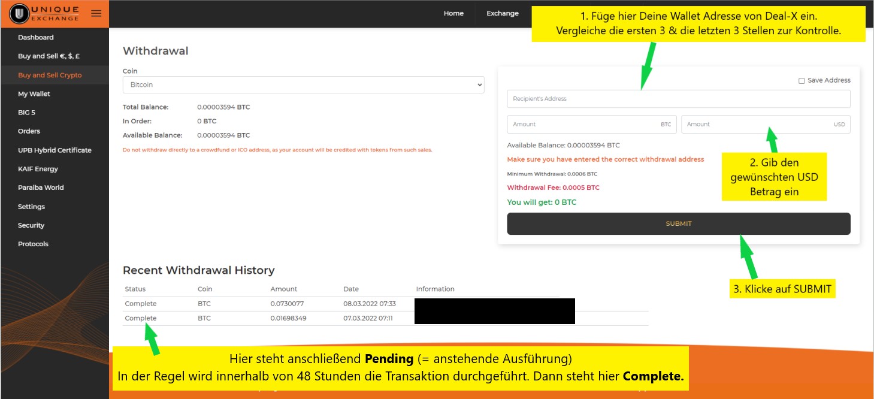This screenshot has width=874, height=399.
Task: Click Complete status of 08.03.2022 withdrawal
Action: click(141, 304)
